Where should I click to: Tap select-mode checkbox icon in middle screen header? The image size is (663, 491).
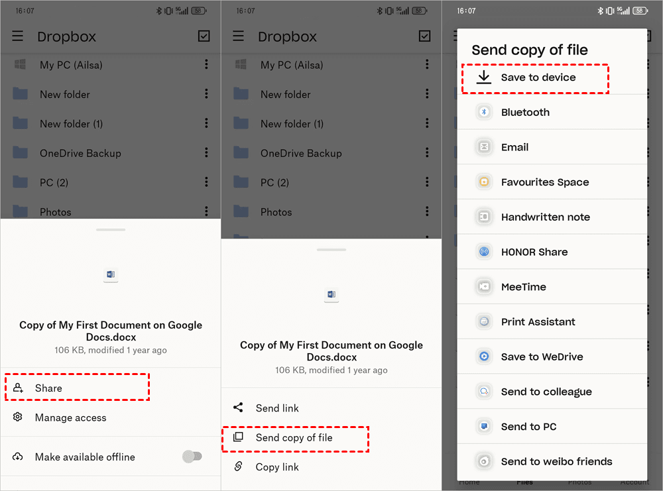(x=424, y=36)
